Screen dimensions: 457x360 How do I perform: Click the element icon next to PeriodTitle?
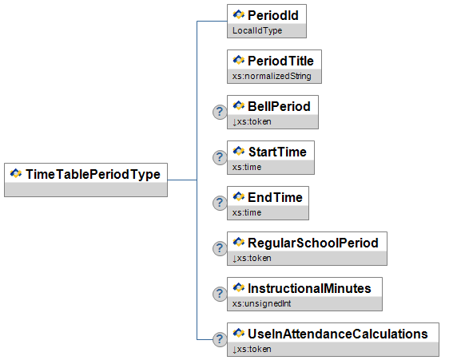pos(238,60)
